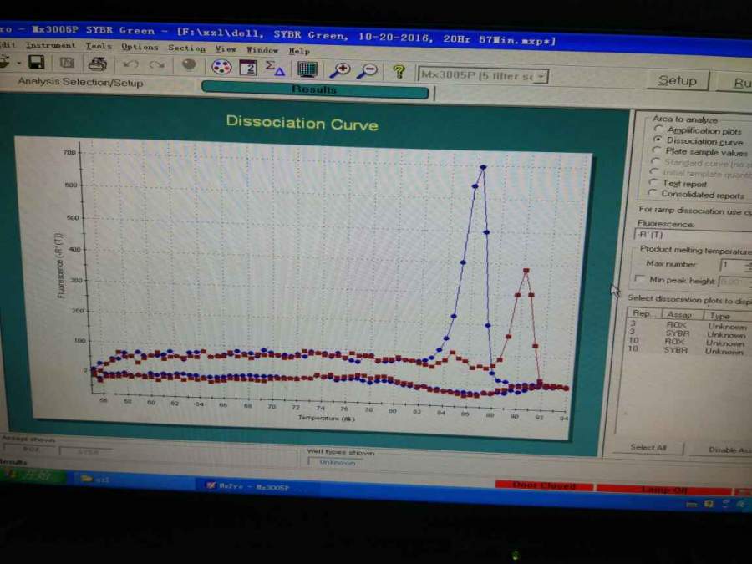Open the Instrument menu

50,45
